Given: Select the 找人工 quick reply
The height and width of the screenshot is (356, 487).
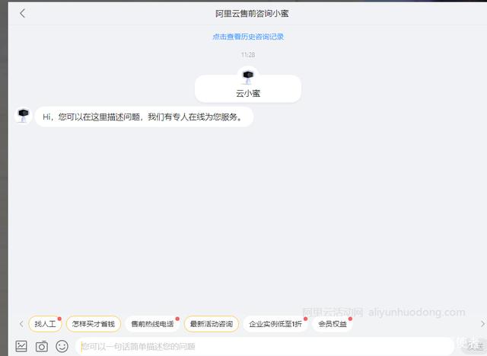Looking at the screenshot, I should pyautogui.click(x=45, y=324).
